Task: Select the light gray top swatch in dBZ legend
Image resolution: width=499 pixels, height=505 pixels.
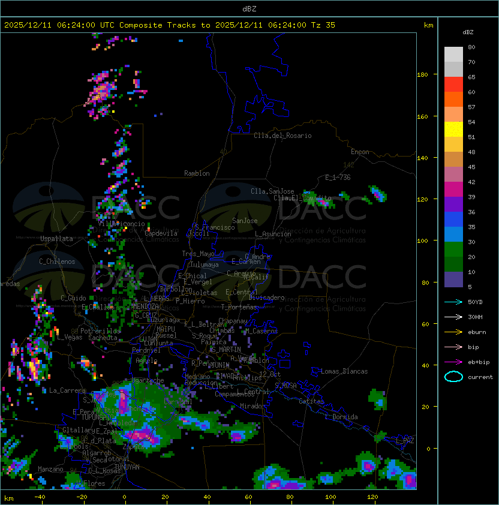Action: (x=453, y=54)
